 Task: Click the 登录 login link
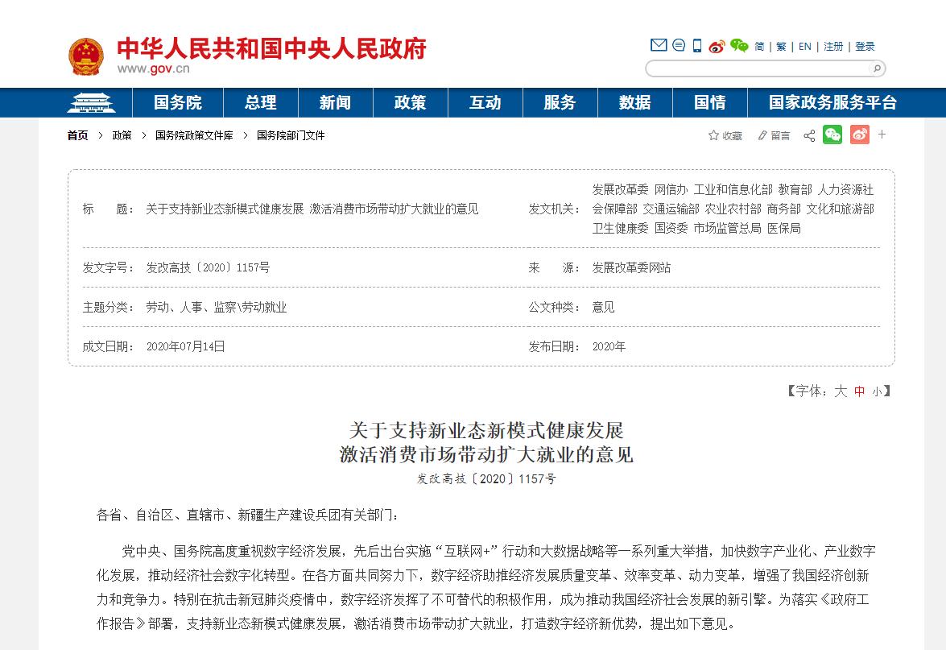pyautogui.click(x=865, y=46)
